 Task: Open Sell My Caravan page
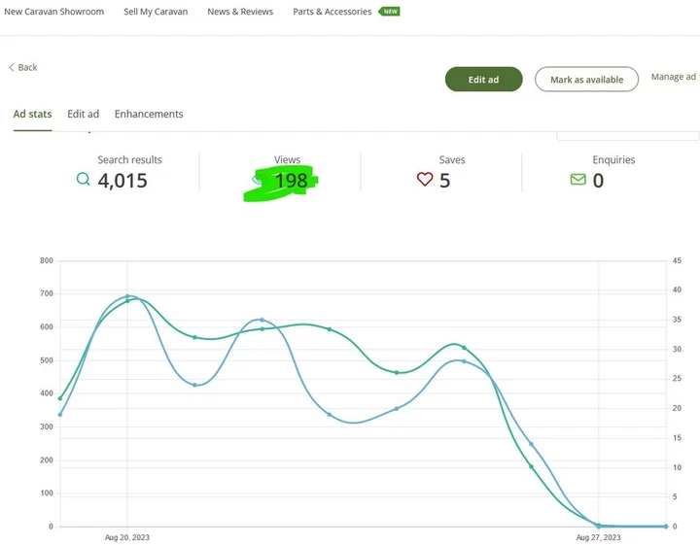tap(156, 12)
